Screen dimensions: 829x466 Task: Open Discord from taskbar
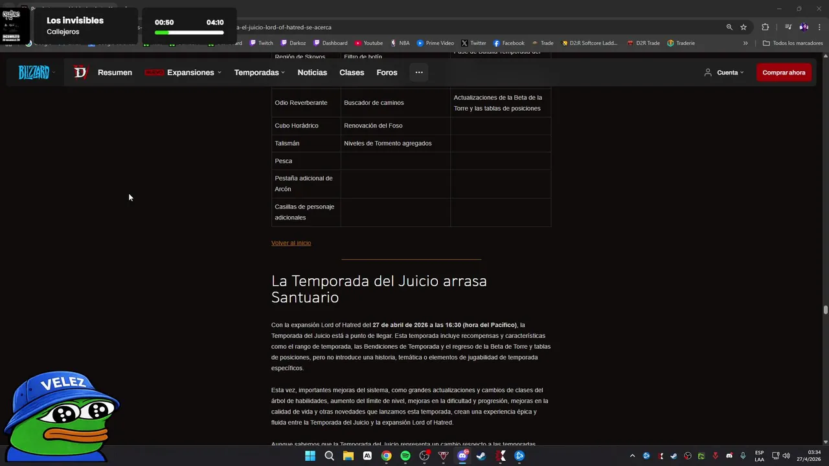pyautogui.click(x=462, y=456)
